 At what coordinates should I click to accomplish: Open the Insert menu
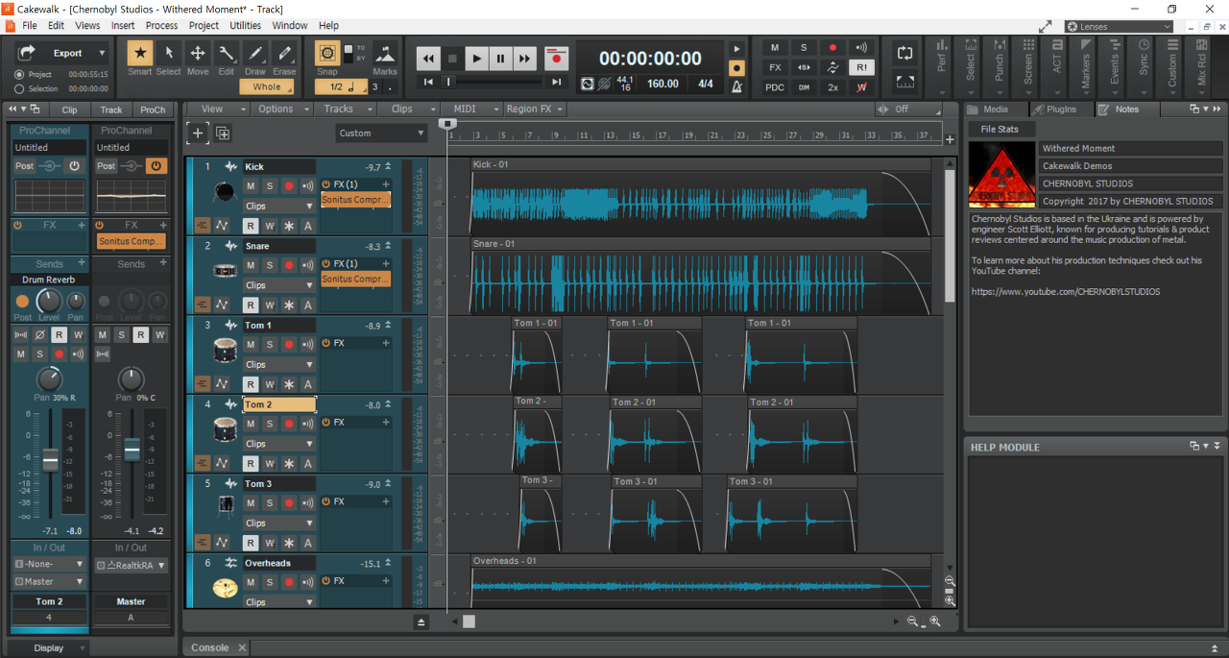pyautogui.click(x=123, y=26)
